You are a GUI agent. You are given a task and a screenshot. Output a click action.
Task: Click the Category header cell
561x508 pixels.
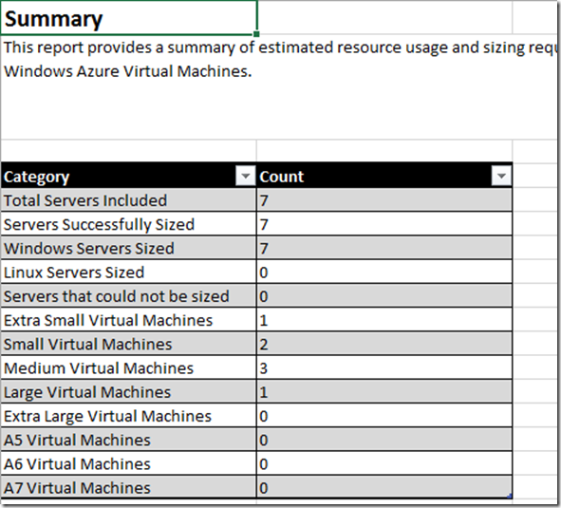(128, 176)
